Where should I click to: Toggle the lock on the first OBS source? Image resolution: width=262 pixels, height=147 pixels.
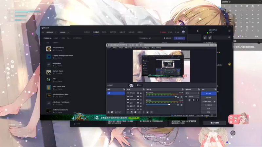pos(141,93)
